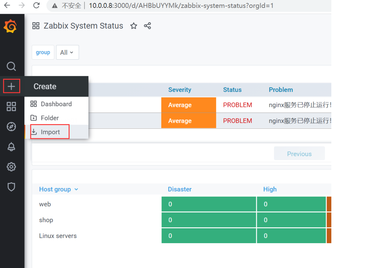The height and width of the screenshot is (268, 386).
Task: Open the Alerting bell icon
Action: [x=11, y=147]
